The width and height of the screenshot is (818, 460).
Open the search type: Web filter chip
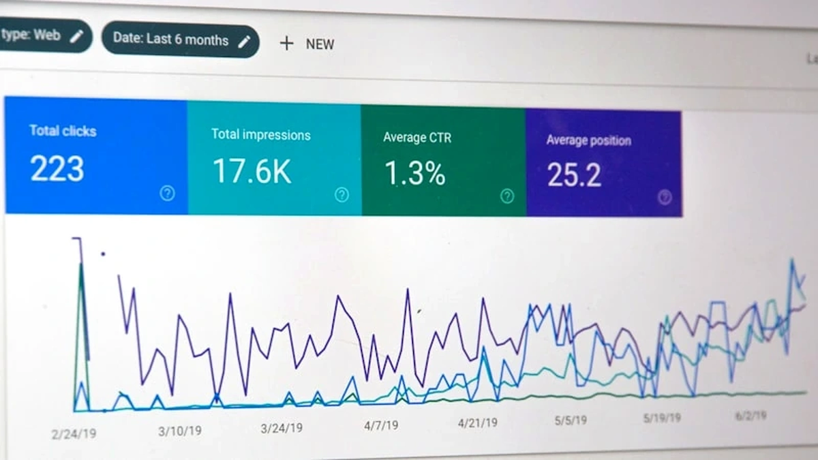click(45, 35)
